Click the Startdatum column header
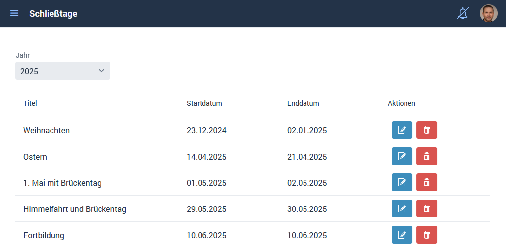This screenshot has width=506, height=248. click(204, 103)
